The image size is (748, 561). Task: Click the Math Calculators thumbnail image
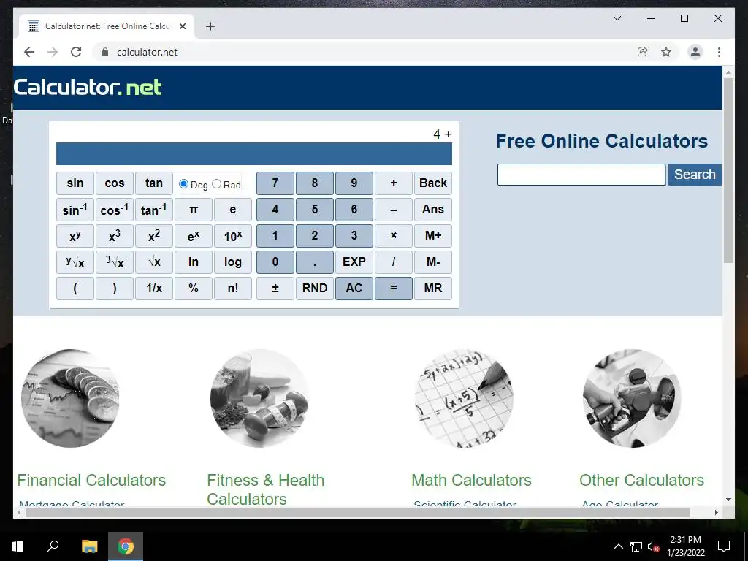tap(464, 399)
